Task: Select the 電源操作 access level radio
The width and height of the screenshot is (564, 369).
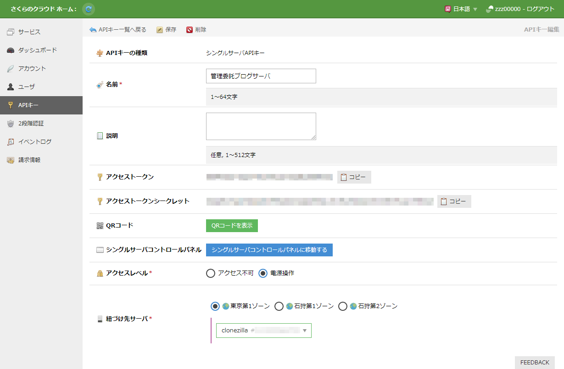Action: point(263,273)
